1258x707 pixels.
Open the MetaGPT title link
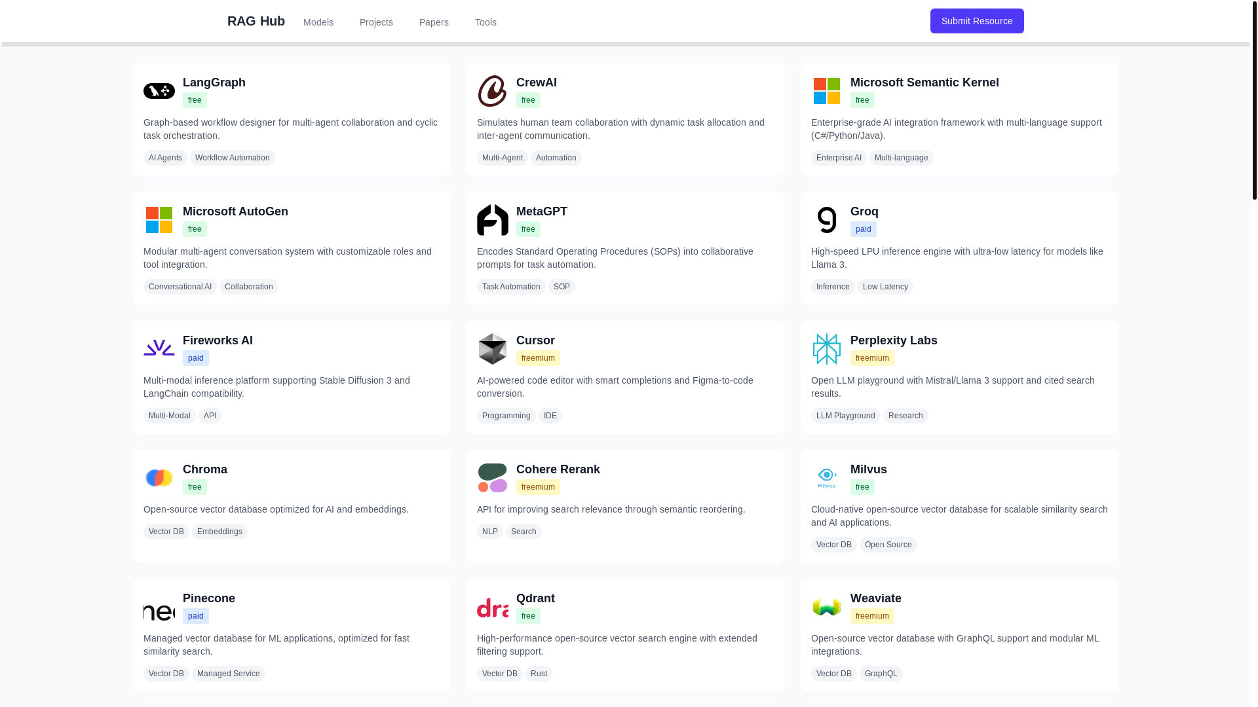(x=542, y=211)
